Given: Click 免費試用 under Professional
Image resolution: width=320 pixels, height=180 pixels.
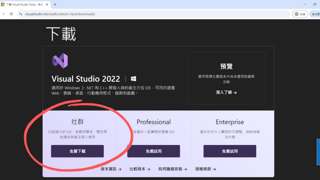Looking at the screenshot, I should [x=153, y=151].
